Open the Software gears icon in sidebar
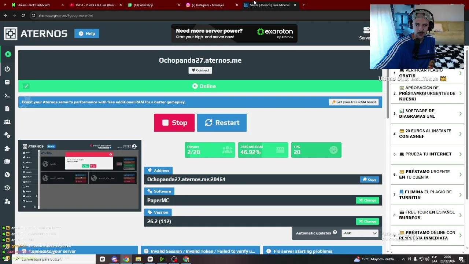The height and width of the screenshot is (264, 469). 7,135
